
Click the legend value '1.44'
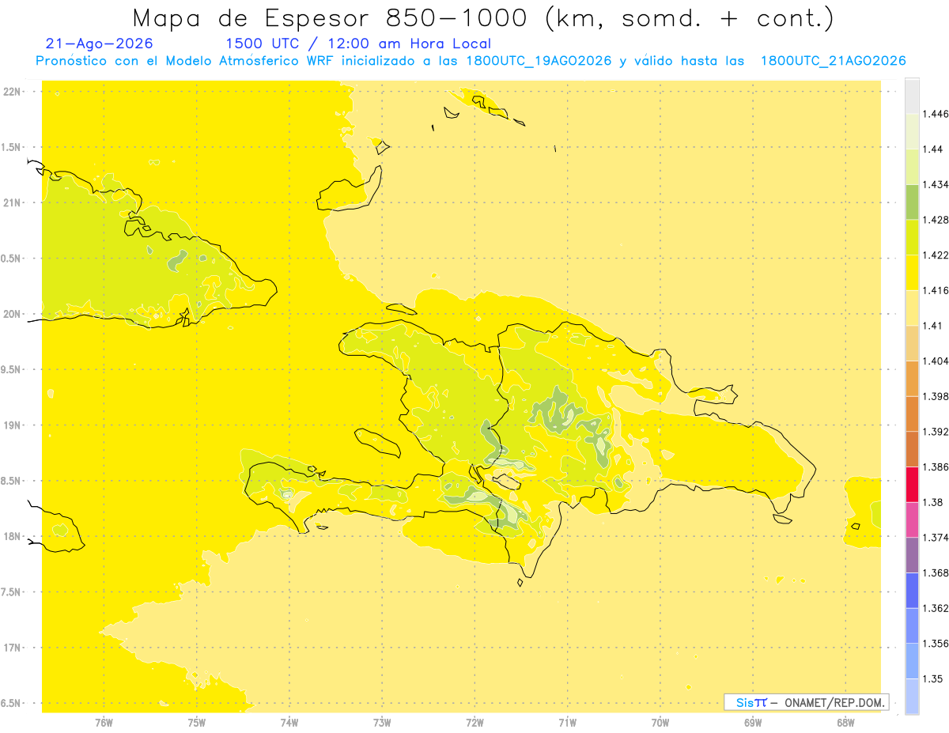click(x=932, y=149)
